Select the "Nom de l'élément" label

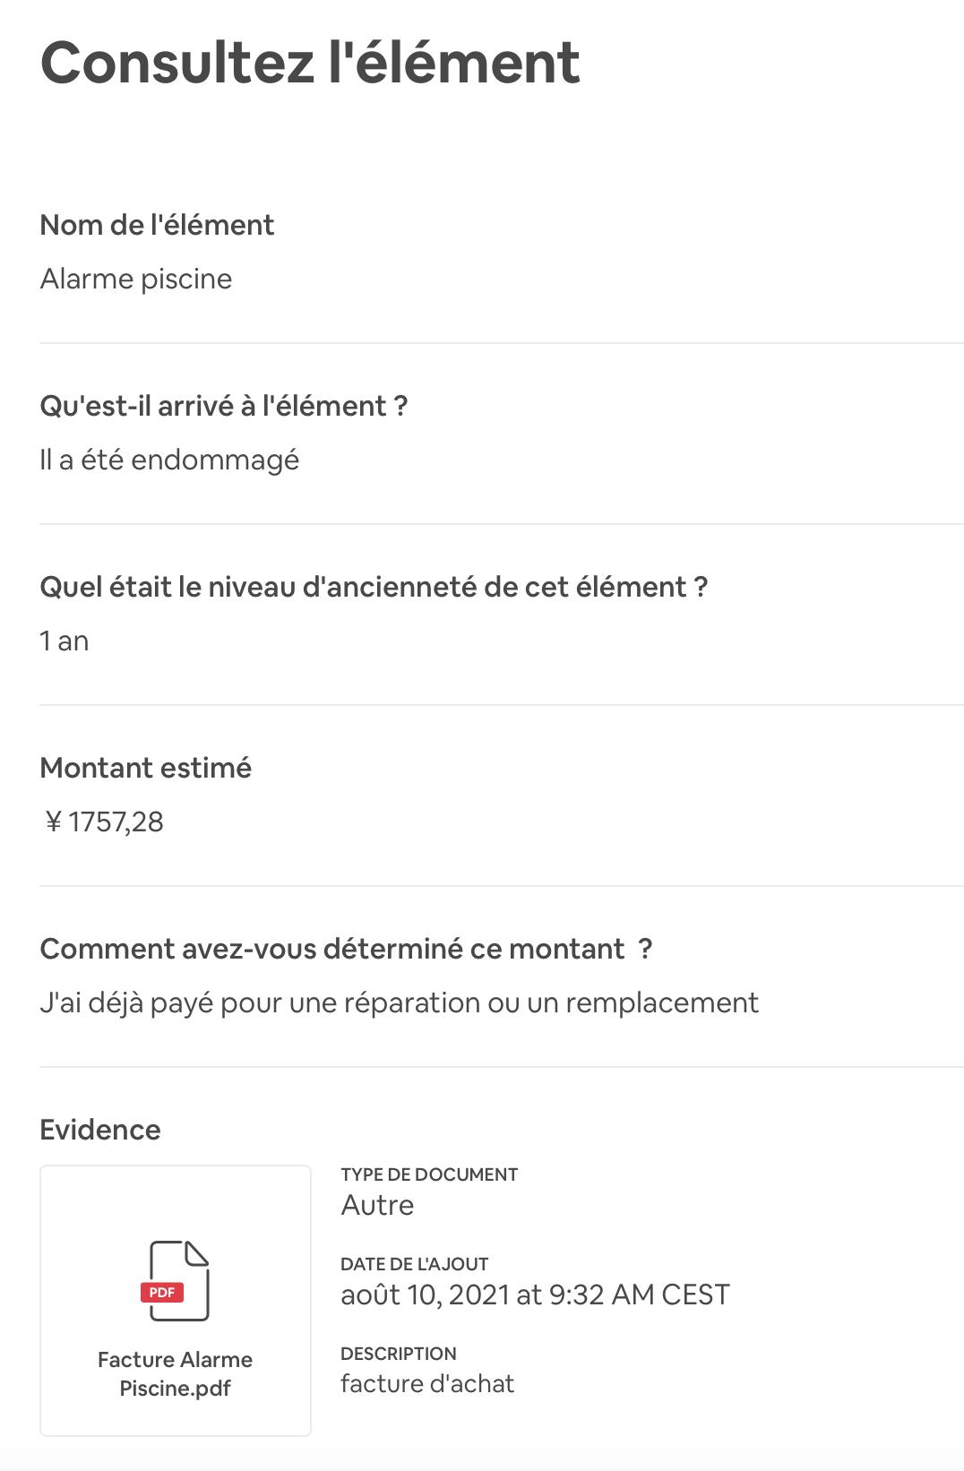[x=157, y=225]
